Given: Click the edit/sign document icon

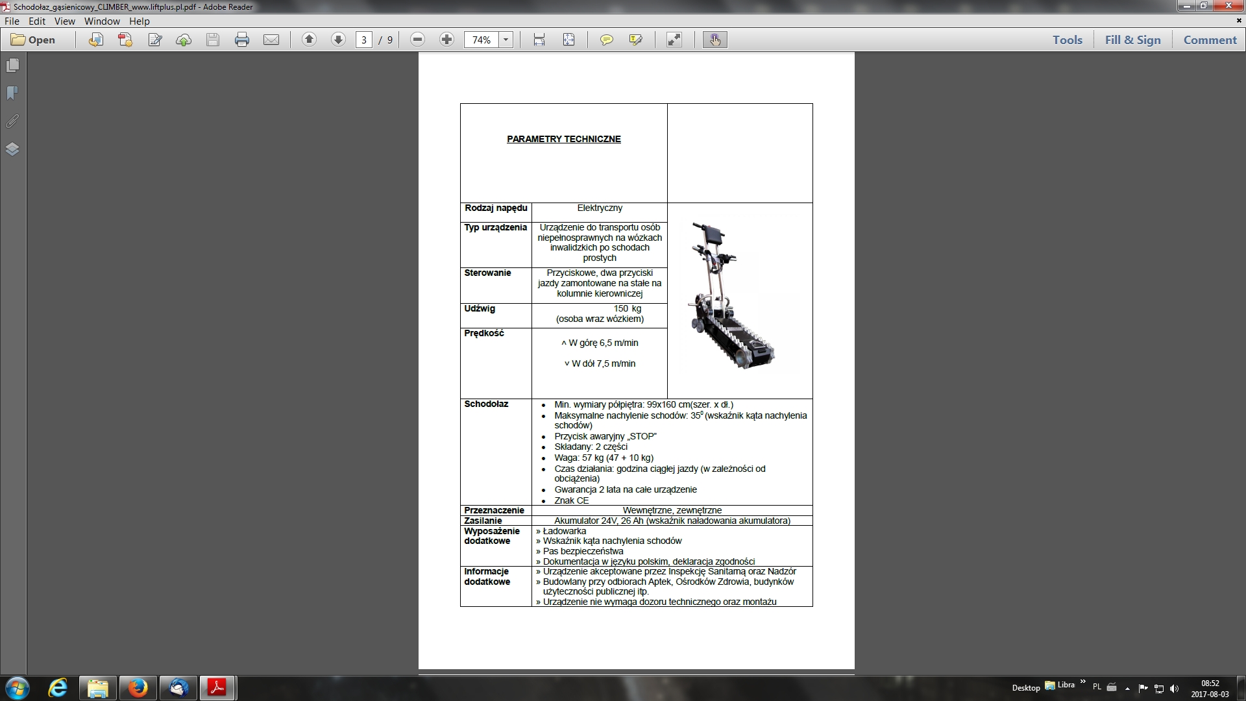Looking at the screenshot, I should (154, 40).
